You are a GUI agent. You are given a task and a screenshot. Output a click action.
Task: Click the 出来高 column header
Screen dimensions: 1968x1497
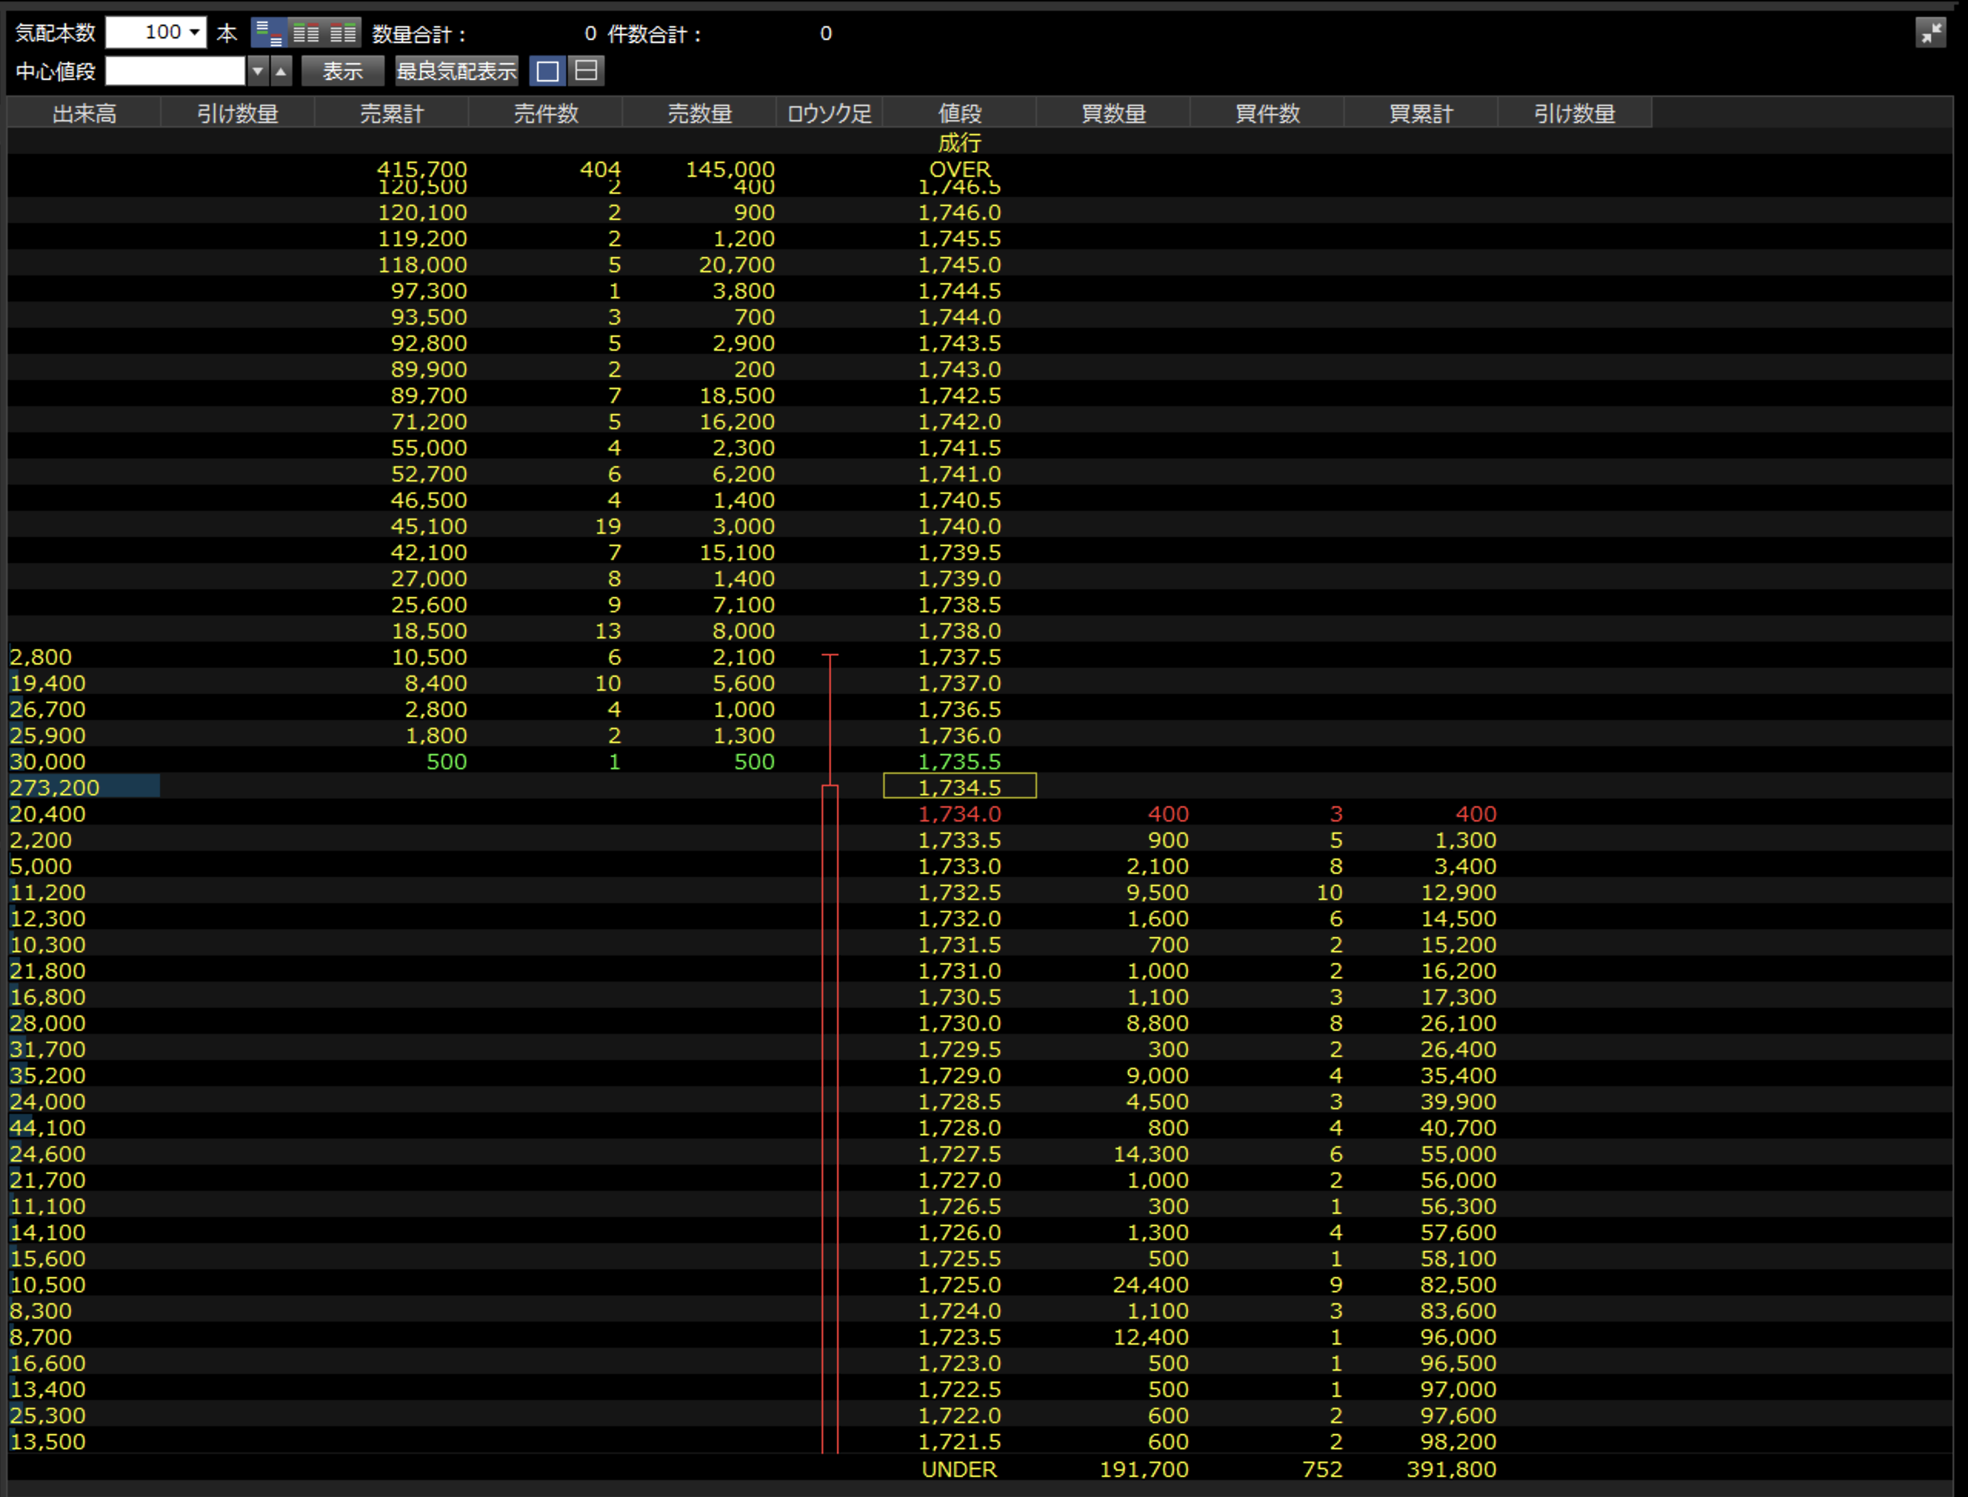84,113
